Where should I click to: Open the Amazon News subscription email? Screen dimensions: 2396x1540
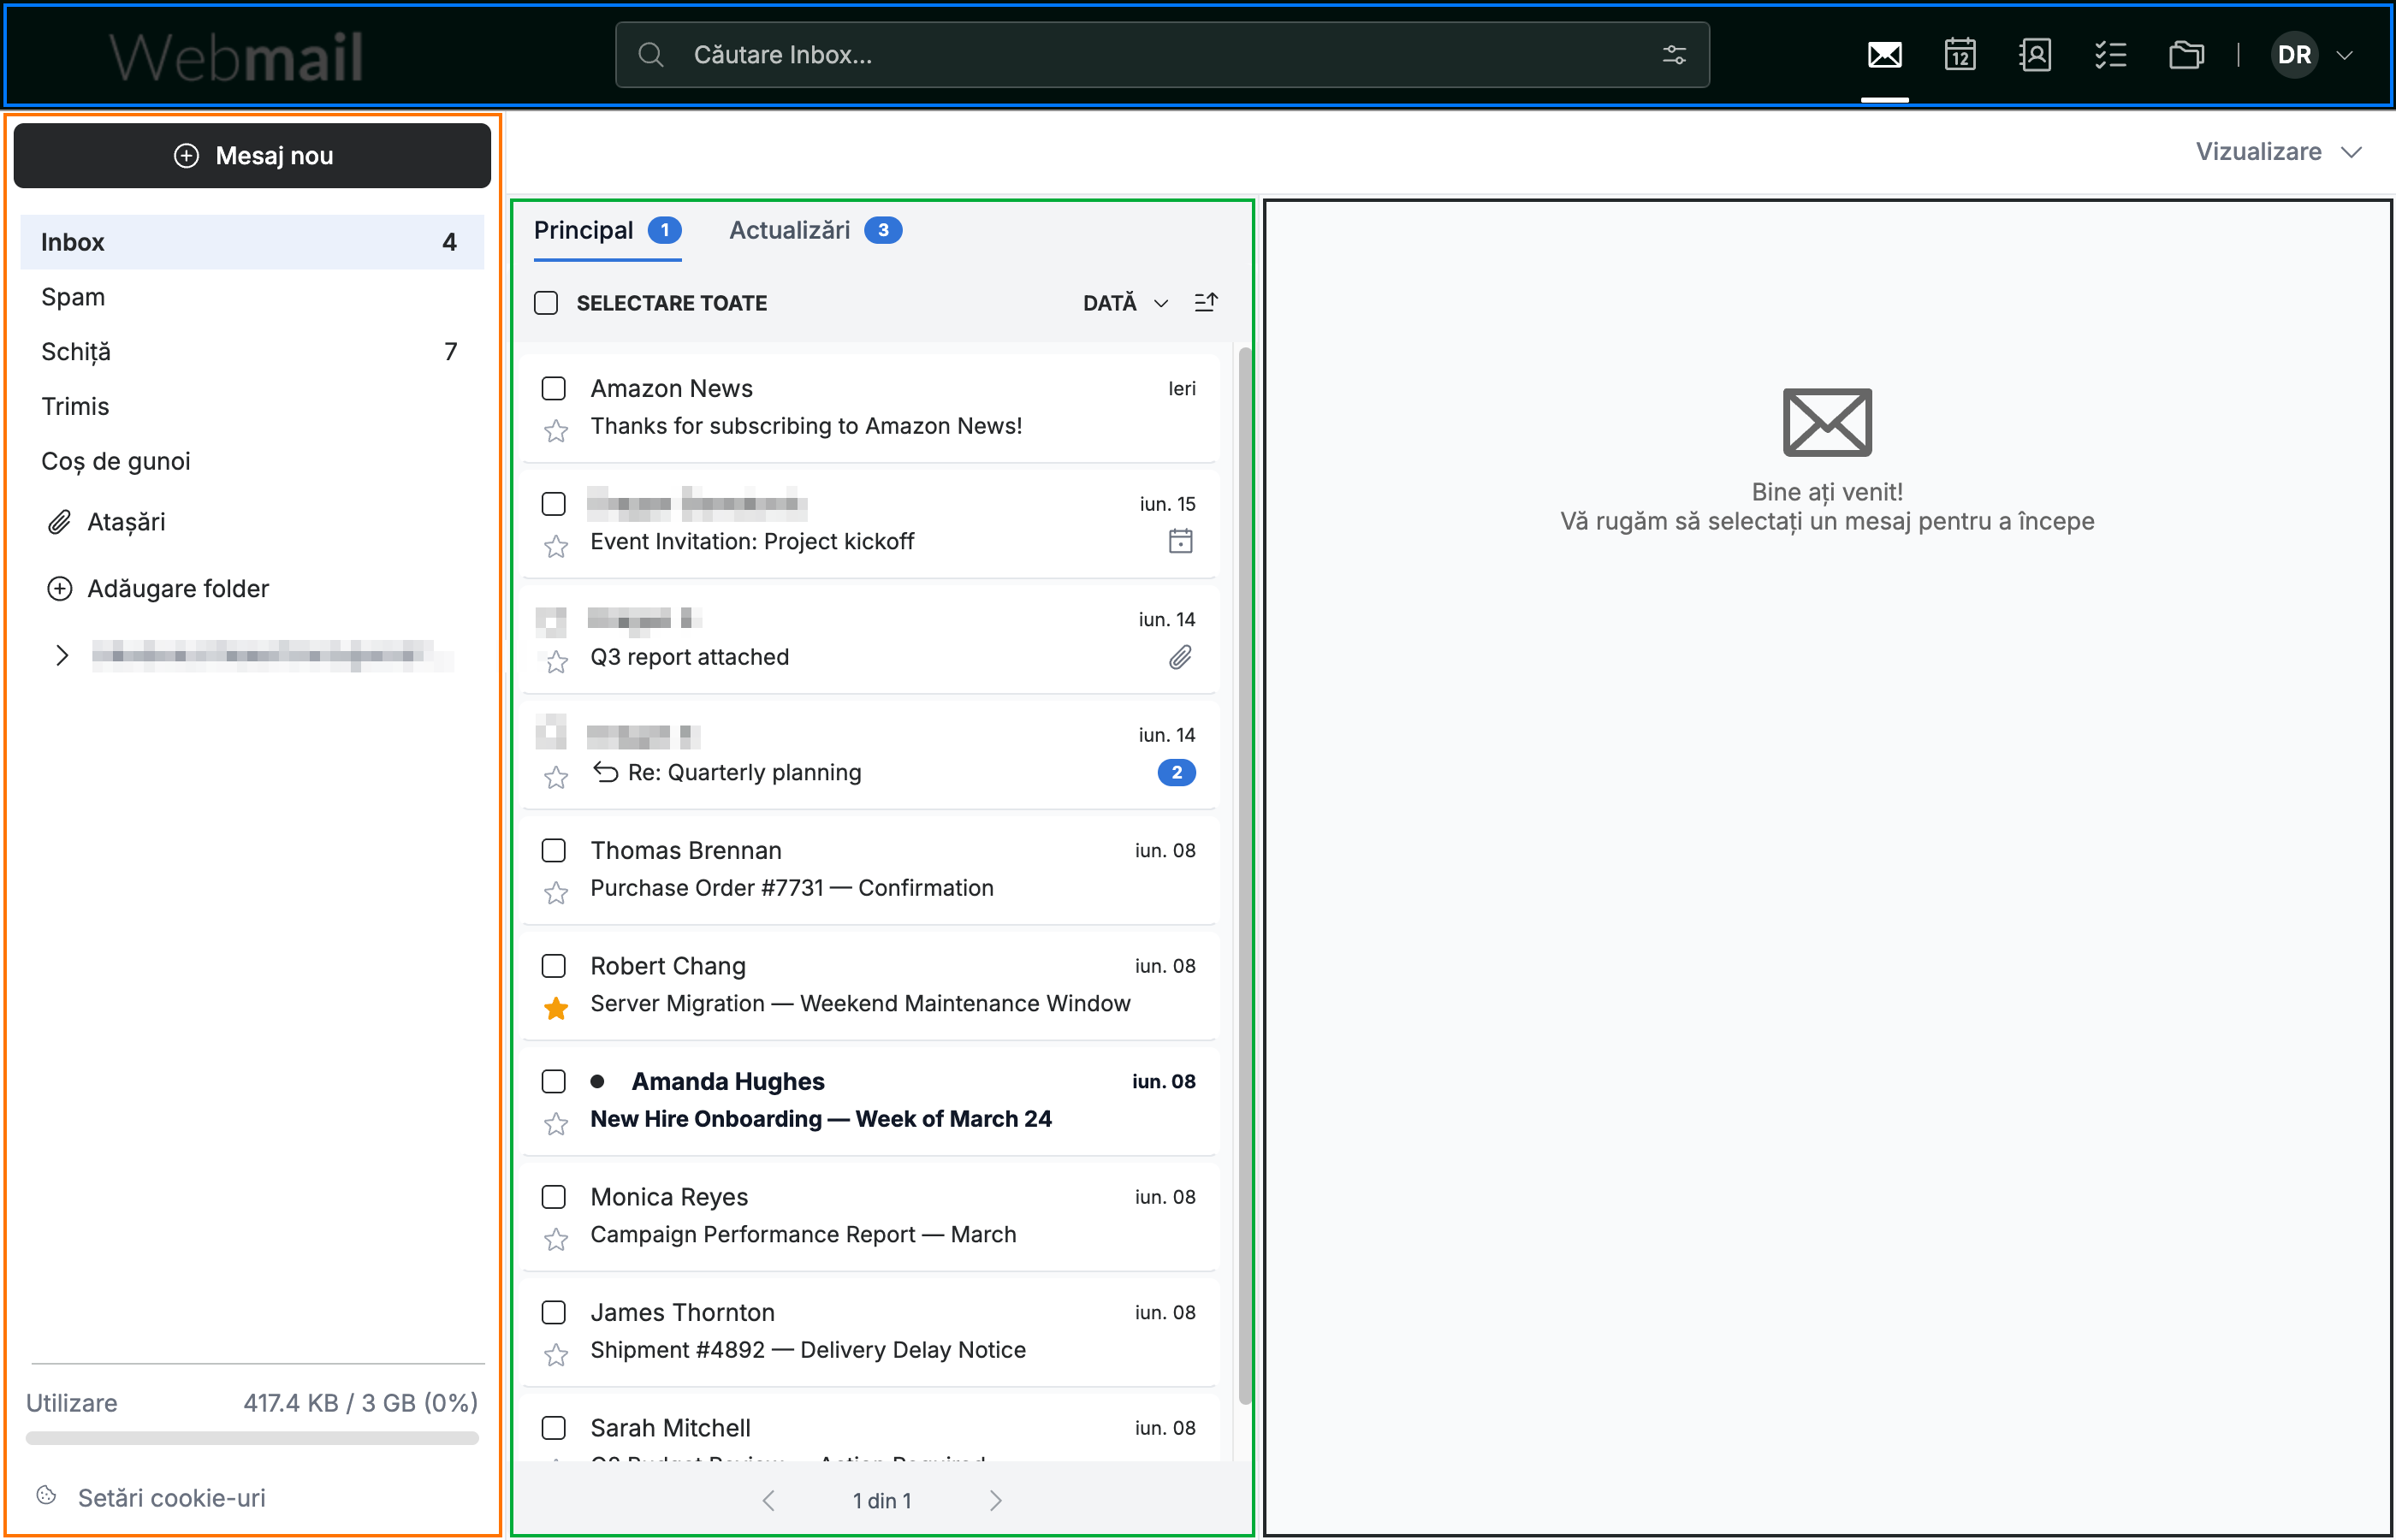pyautogui.click(x=870, y=407)
